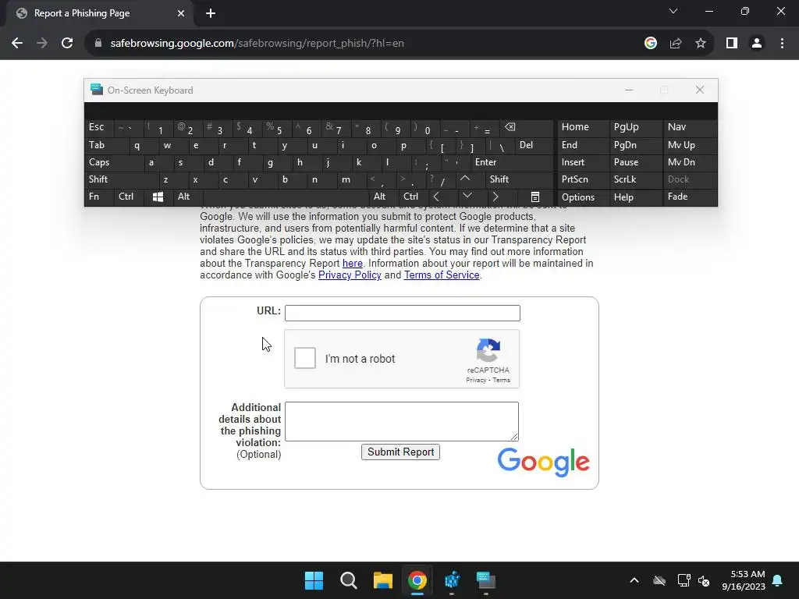This screenshot has height=599, width=799.
Task: Click the PrtScn key on on-screen keyboard
Action: pyautogui.click(x=584, y=179)
